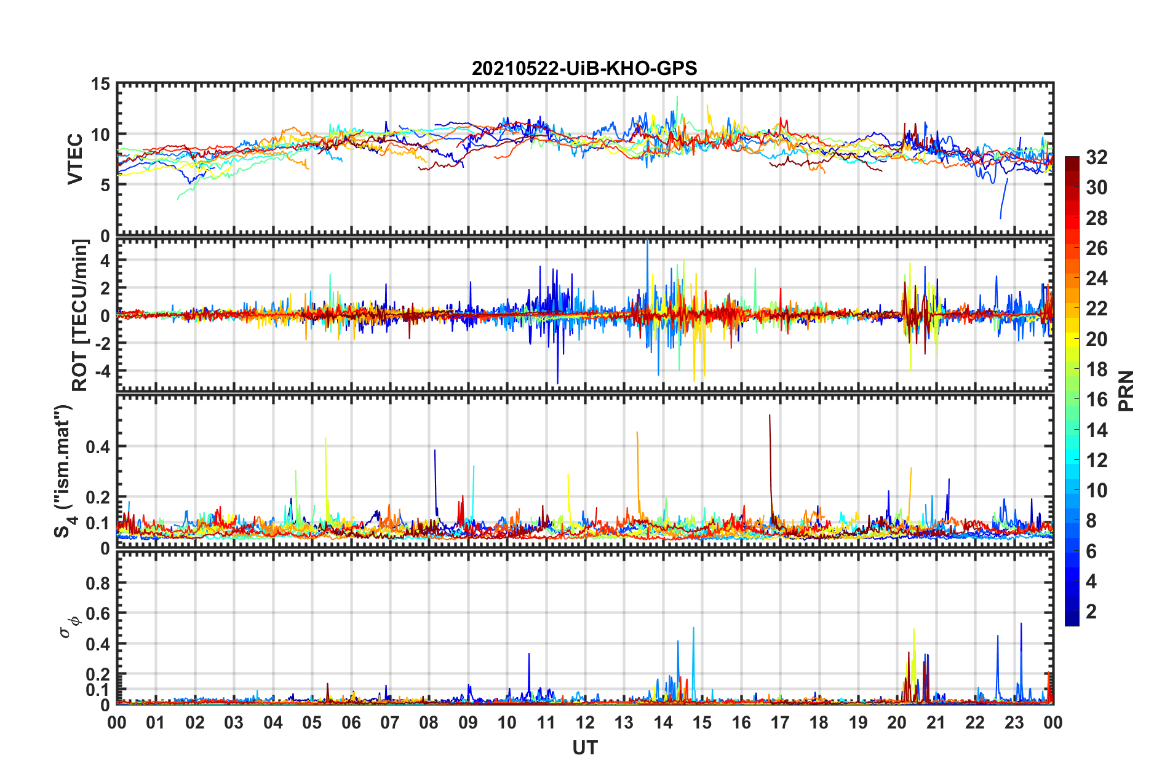Select the 0.6 tick on sigma-phi axis
The image size is (1170, 782).
pos(98,614)
